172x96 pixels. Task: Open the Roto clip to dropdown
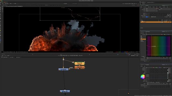click(x=150, y=11)
